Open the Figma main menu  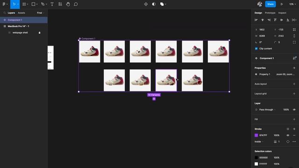4,4
